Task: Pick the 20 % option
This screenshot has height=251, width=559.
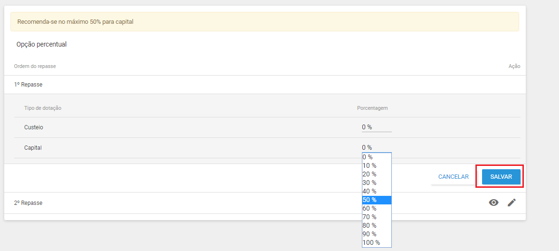Action: tap(377, 174)
